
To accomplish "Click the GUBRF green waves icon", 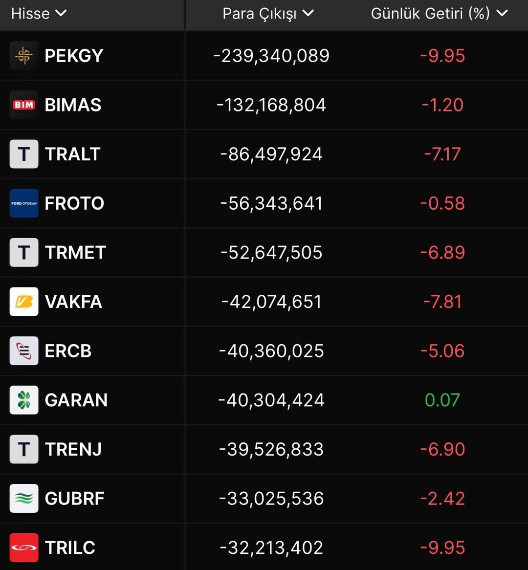I will (x=24, y=499).
